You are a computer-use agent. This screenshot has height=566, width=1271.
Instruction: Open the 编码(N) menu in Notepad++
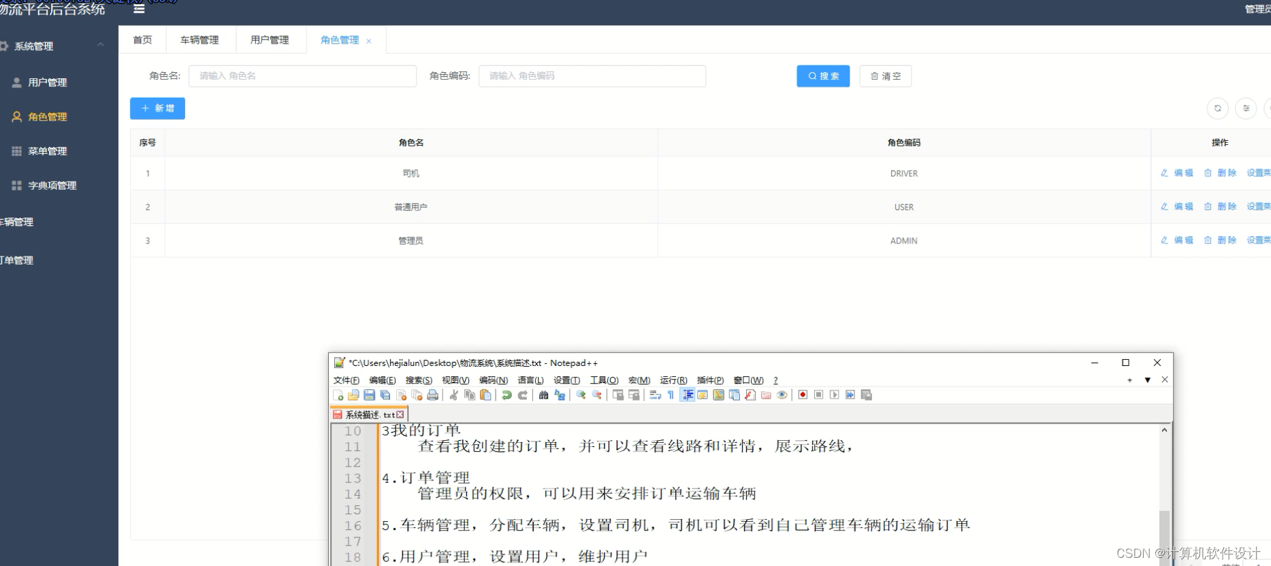493,380
